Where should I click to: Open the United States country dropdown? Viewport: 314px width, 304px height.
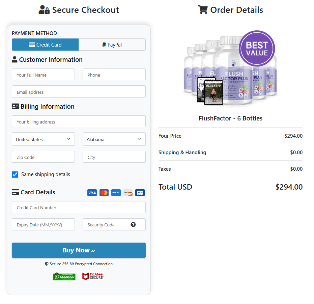click(43, 139)
